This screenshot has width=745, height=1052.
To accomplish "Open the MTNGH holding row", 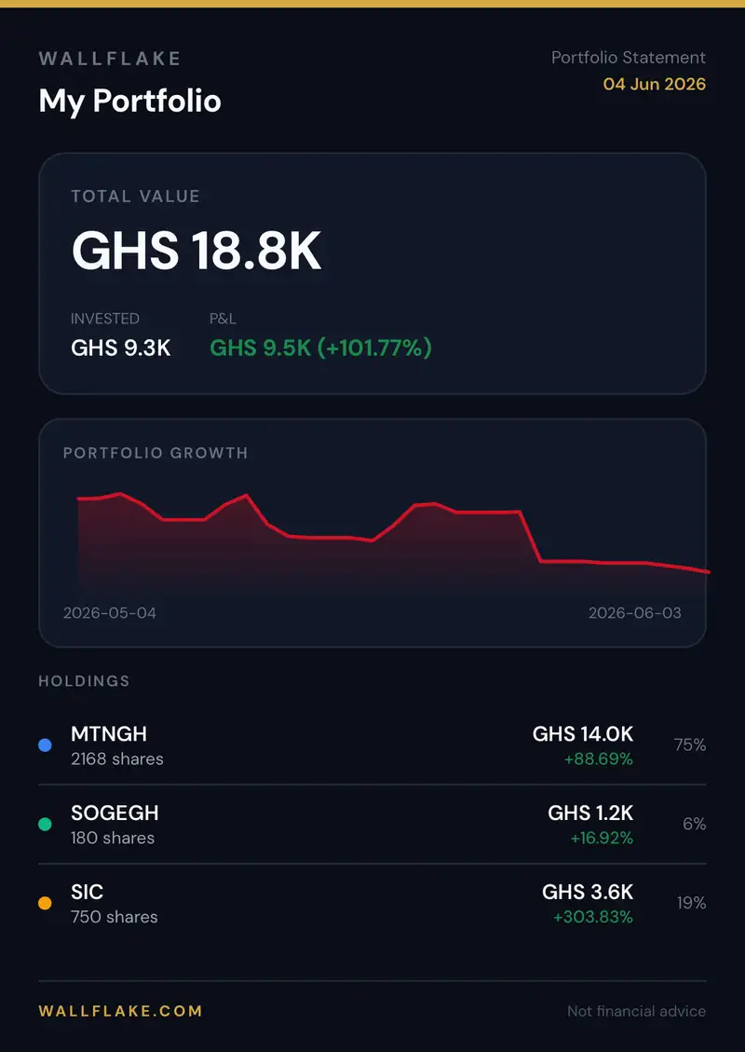I will point(372,745).
